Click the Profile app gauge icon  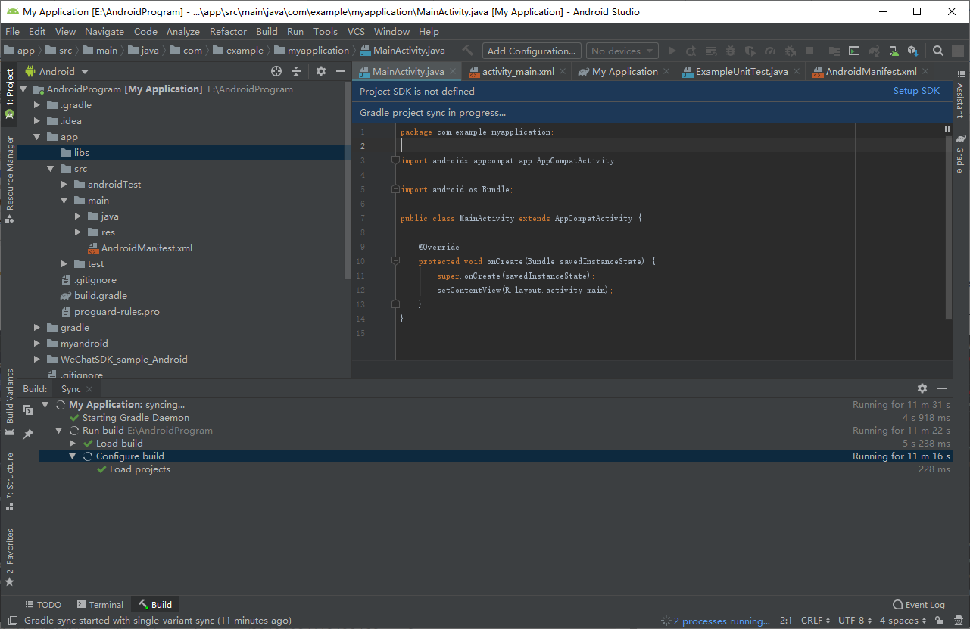(x=770, y=51)
